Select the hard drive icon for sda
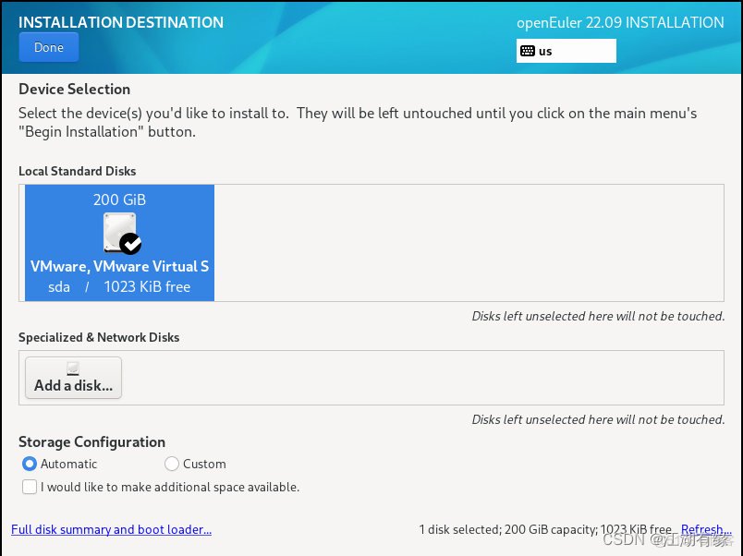The image size is (743, 556). click(x=118, y=231)
